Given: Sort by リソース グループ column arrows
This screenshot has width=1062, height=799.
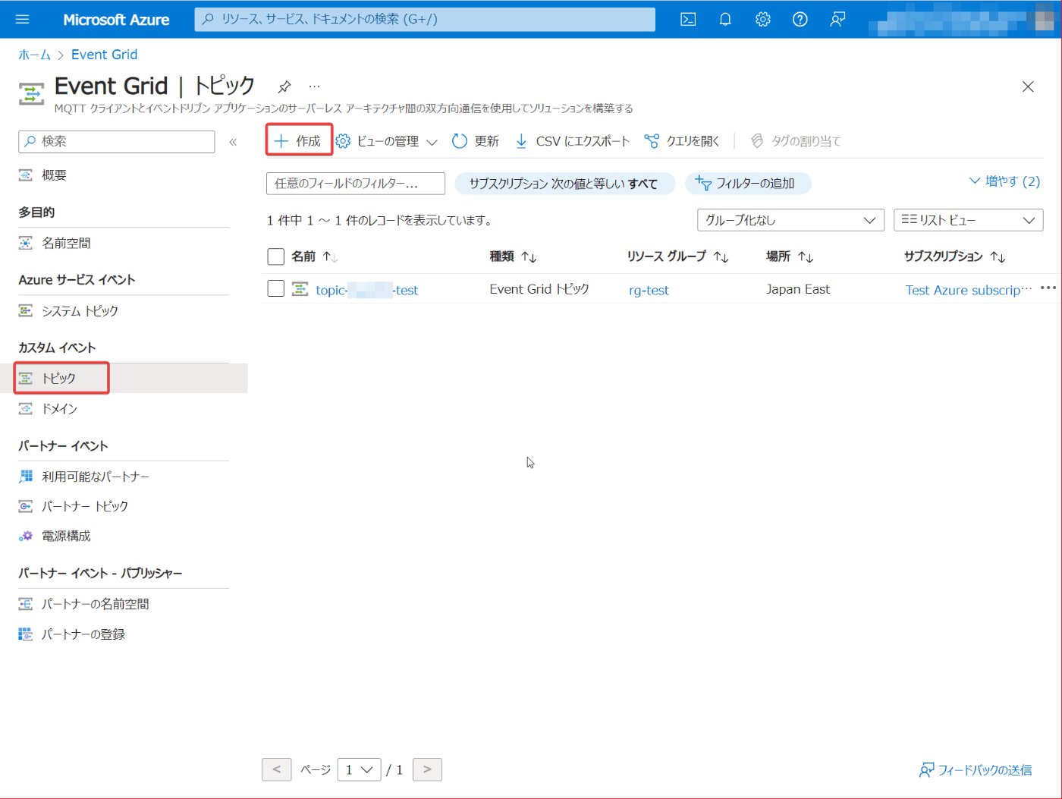Looking at the screenshot, I should (721, 257).
